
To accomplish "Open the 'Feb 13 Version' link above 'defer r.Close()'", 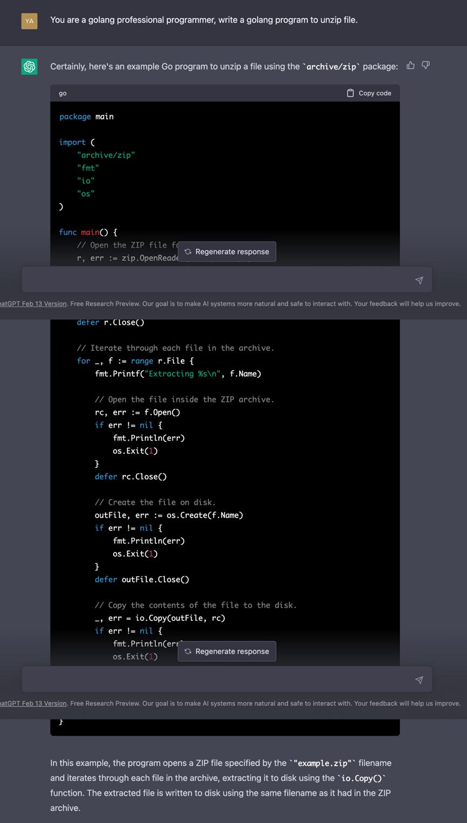I will coord(33,303).
